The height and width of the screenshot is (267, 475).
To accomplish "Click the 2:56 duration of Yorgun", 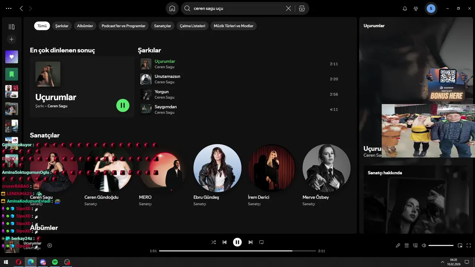I will [x=334, y=94].
